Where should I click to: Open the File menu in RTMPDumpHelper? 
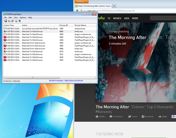(x=5, y=17)
